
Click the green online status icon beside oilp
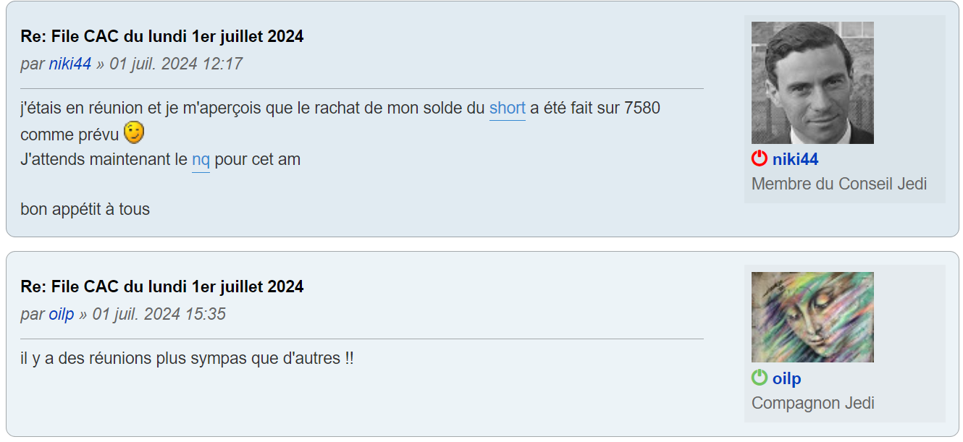coord(760,378)
